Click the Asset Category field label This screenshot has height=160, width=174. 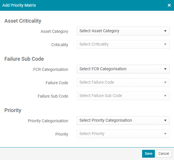pyautogui.click(x=54, y=31)
